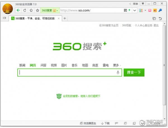Switch to 图片 search category

coord(64,65)
